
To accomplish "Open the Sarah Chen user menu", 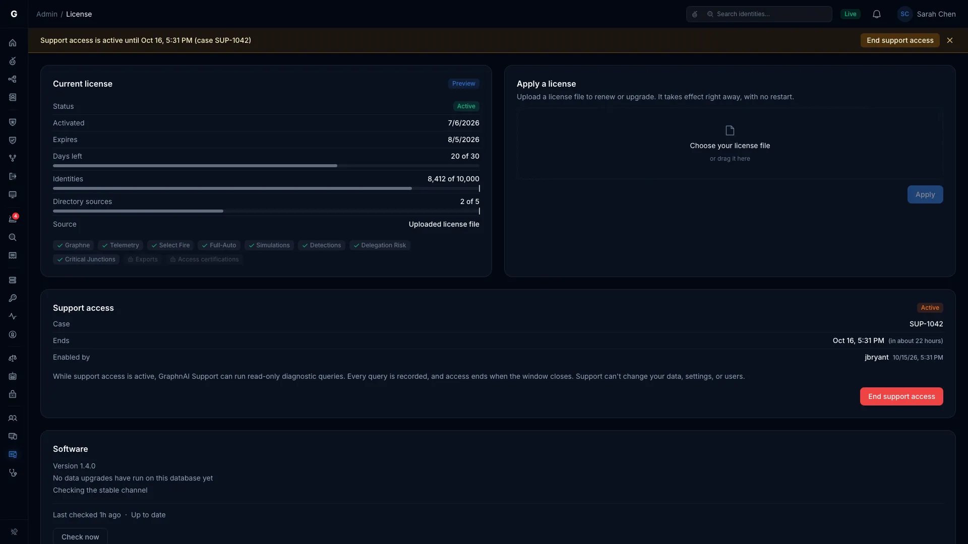I will pyautogui.click(x=927, y=14).
